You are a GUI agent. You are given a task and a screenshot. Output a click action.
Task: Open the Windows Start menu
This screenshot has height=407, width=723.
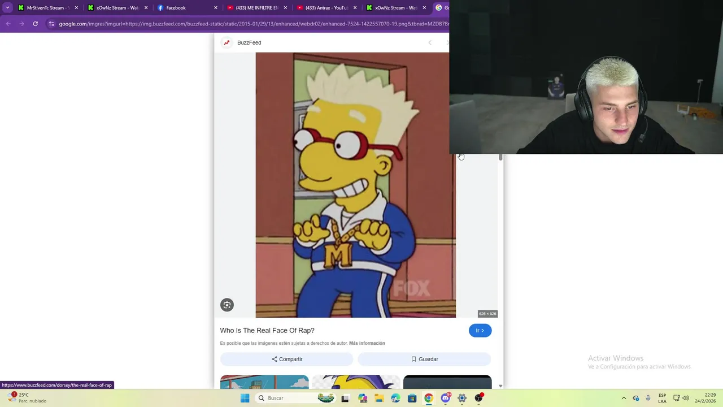245,398
